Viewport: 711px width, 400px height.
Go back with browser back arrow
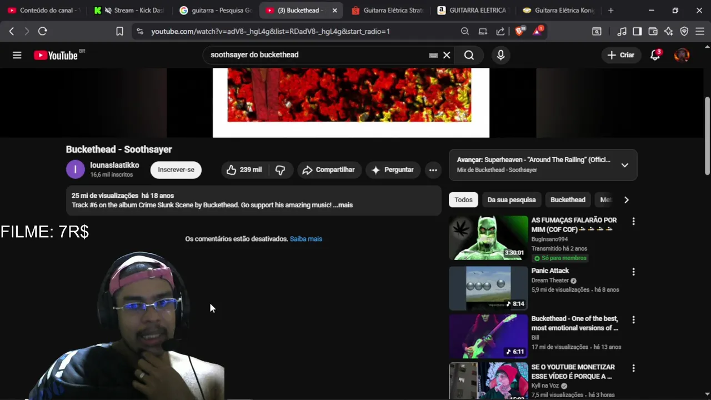click(12, 32)
